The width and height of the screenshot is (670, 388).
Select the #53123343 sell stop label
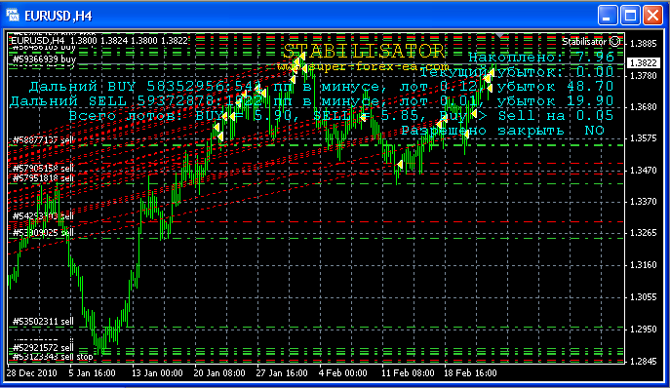coord(53,357)
